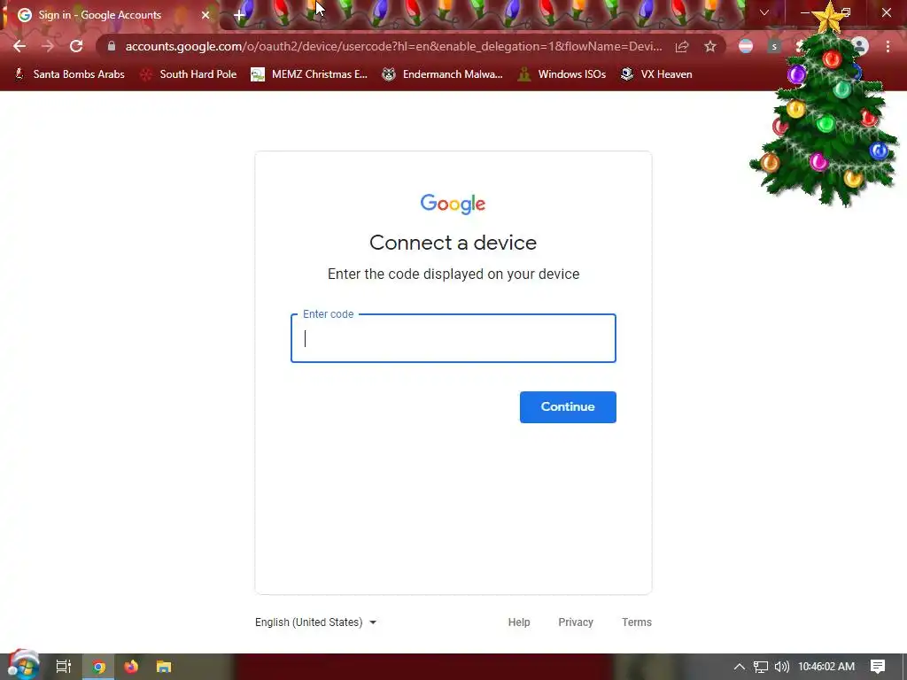Open the notification center icon
This screenshot has height=680, width=907.
coord(878,667)
